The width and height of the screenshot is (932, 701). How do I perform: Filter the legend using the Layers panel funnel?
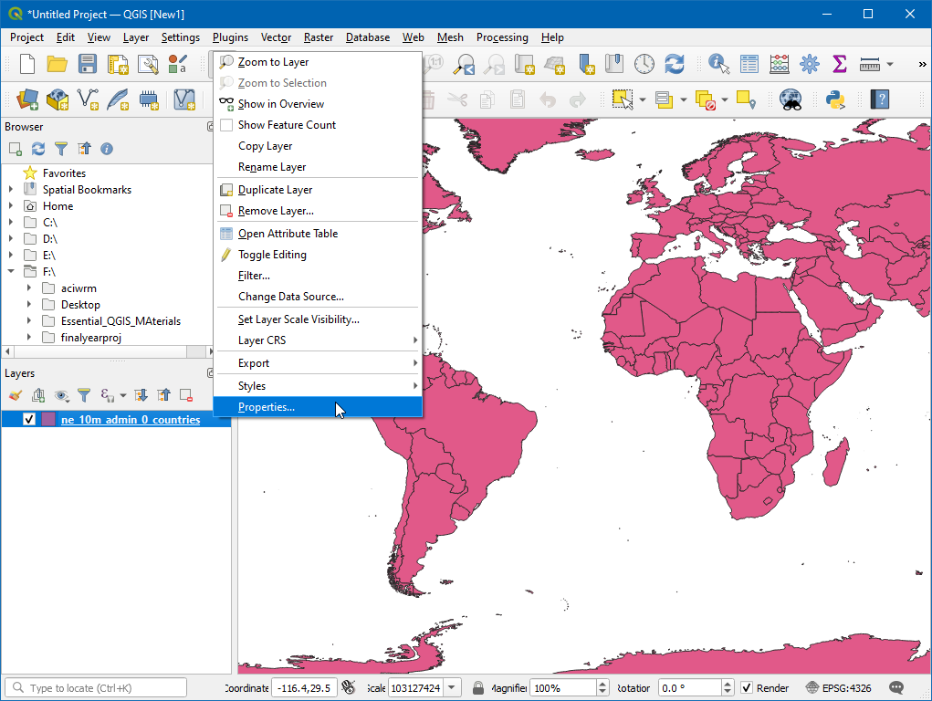tap(84, 395)
